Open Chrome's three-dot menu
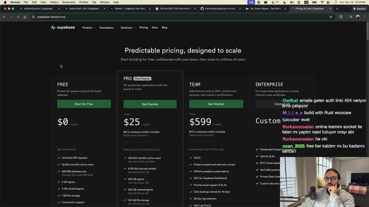The image size is (369, 207). click(x=365, y=17)
